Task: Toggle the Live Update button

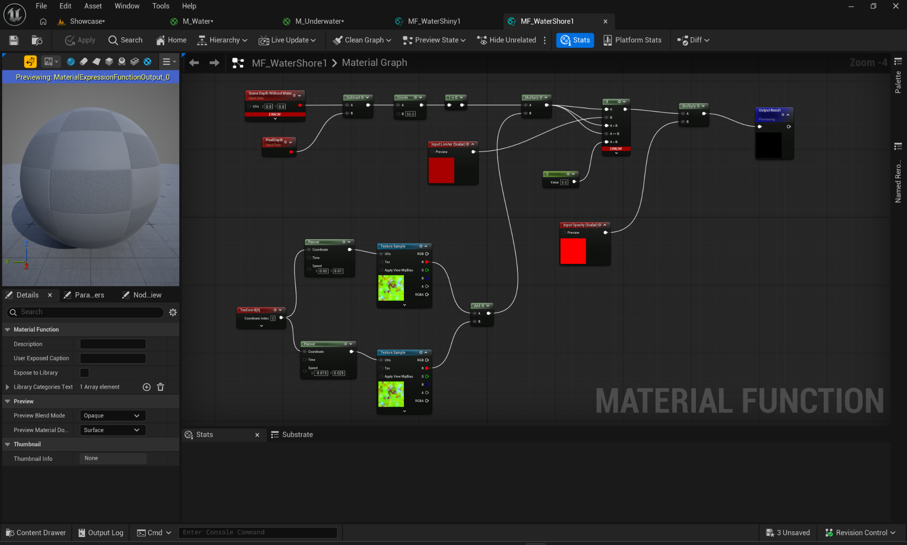Action: tap(287, 40)
